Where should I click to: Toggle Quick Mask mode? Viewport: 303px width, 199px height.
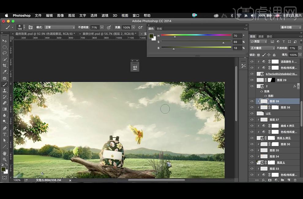click(x=5, y=177)
